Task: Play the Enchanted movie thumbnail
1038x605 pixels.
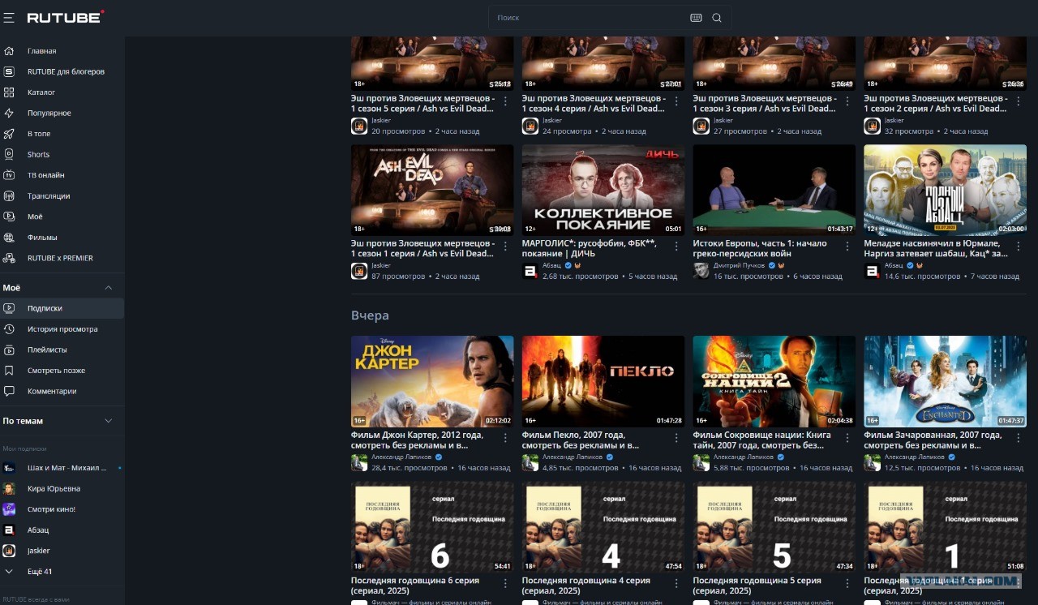Action: tap(946, 381)
